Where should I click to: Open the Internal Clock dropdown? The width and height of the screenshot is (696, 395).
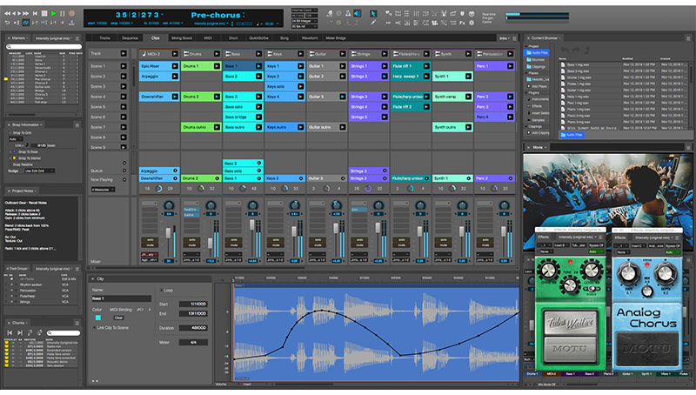coord(304,10)
